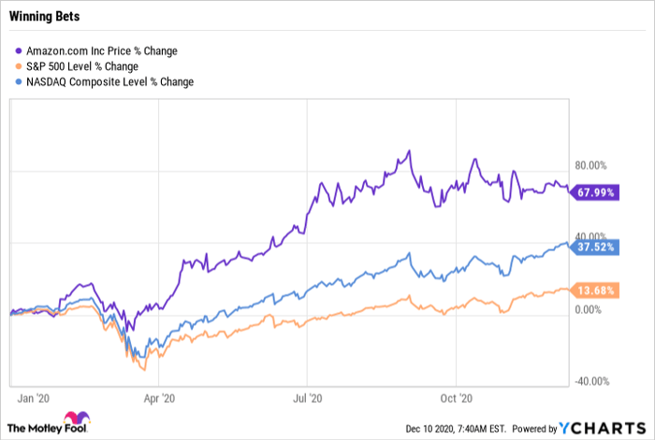Click the 13.68% S&P 500 value tag
The image size is (655, 440).
(x=591, y=291)
